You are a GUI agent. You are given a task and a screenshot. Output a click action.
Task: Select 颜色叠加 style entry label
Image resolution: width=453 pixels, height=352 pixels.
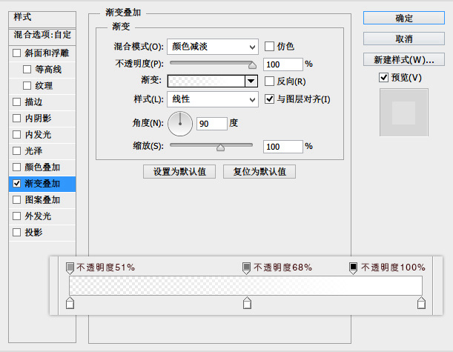tap(42, 167)
